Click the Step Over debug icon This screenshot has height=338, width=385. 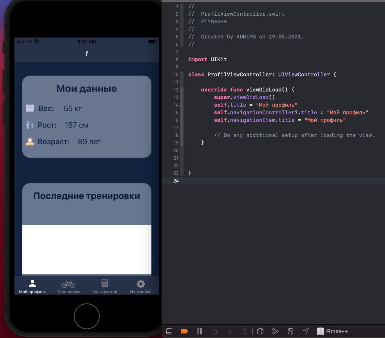click(x=215, y=331)
